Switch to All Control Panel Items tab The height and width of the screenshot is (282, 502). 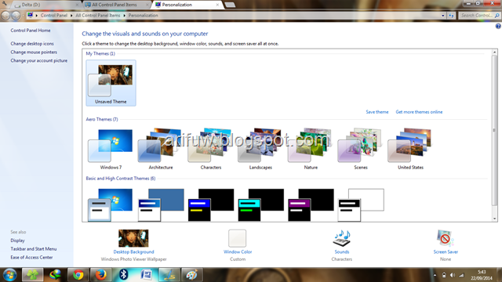(116, 5)
